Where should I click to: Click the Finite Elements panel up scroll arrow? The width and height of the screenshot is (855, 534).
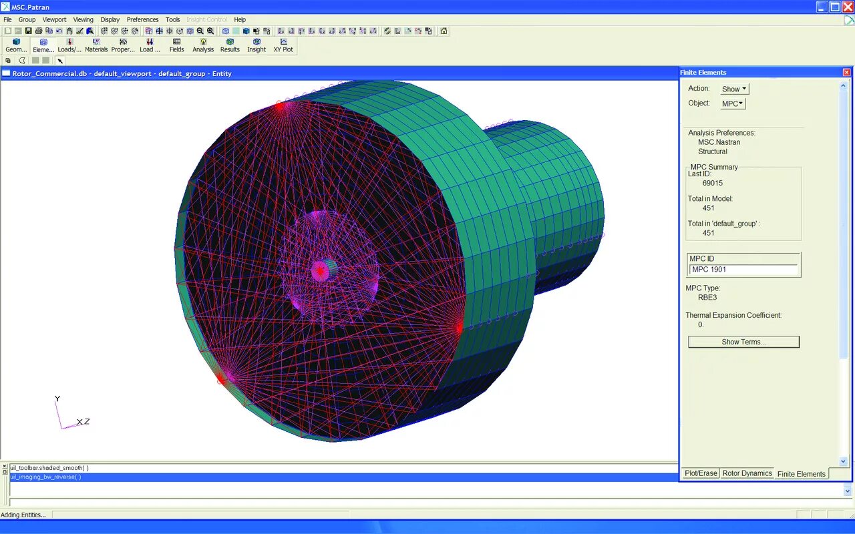(x=843, y=85)
